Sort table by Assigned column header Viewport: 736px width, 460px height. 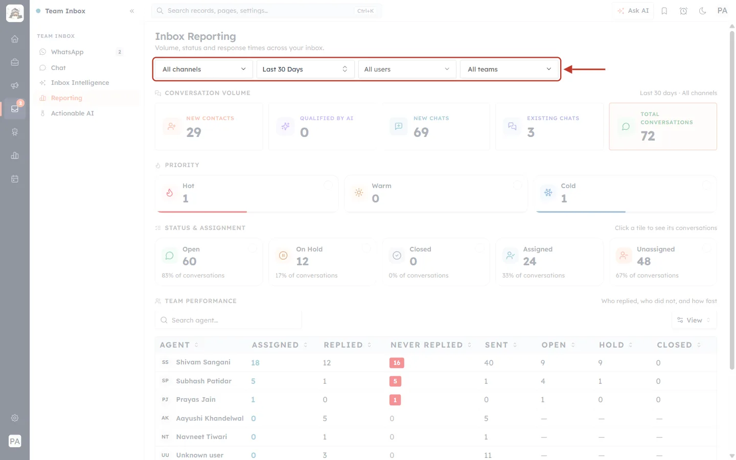[280, 345]
